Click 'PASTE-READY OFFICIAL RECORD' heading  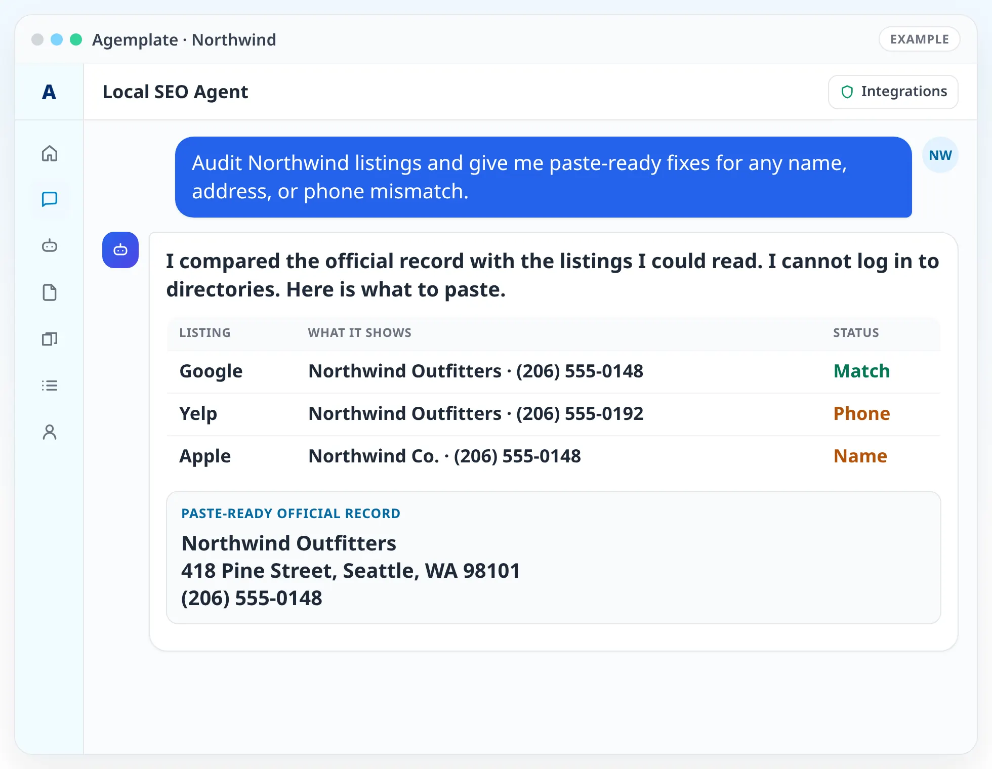[291, 514]
